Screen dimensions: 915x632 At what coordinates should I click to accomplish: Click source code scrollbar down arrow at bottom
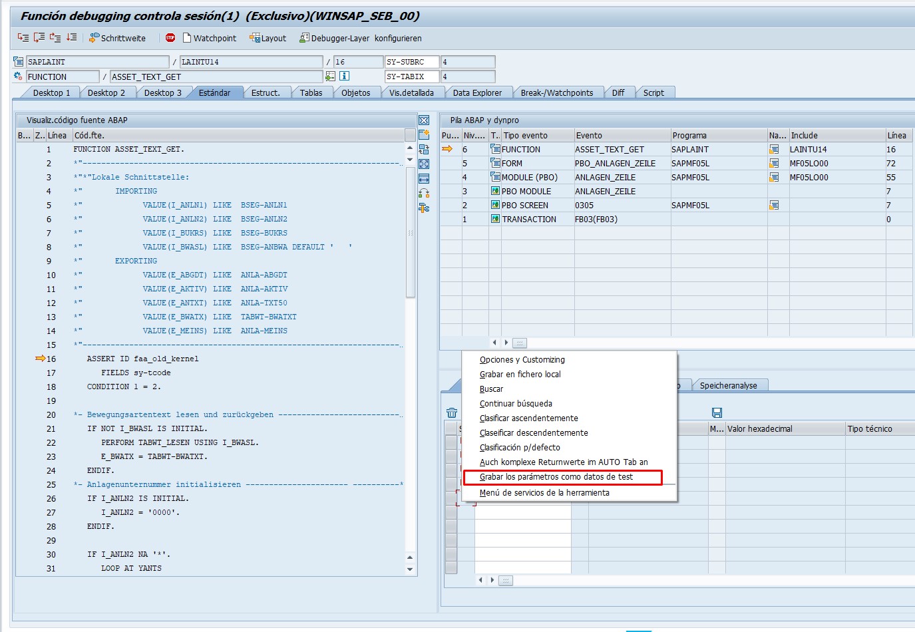coord(410,569)
